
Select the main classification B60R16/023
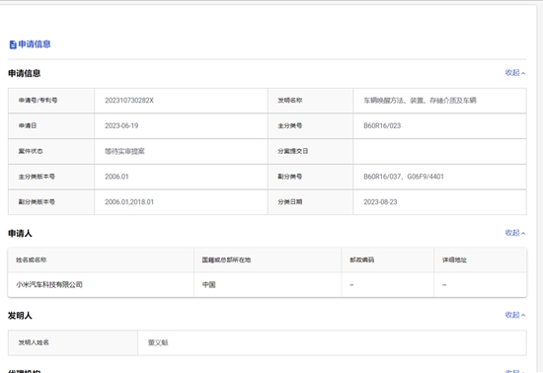[382, 125]
